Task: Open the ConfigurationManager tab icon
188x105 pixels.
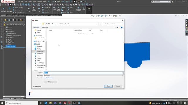Action: pyautogui.click(x=13, y=20)
